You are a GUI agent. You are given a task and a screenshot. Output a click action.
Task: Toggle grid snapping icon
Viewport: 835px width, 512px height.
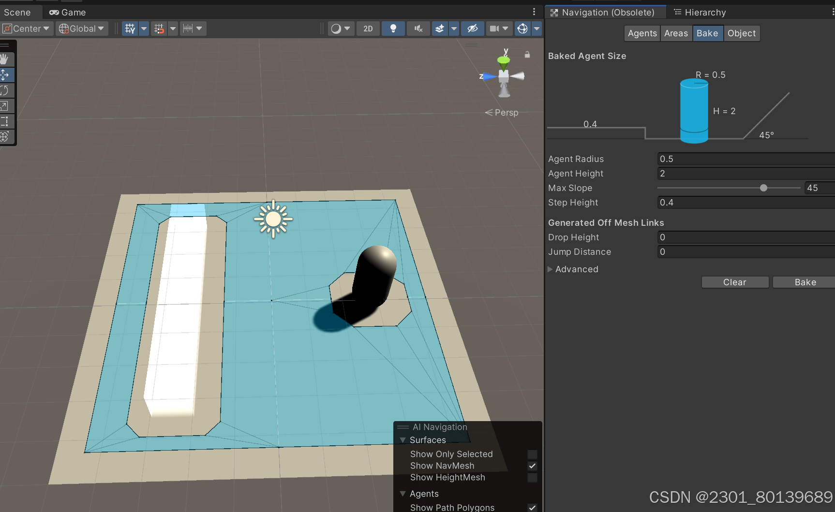159,29
